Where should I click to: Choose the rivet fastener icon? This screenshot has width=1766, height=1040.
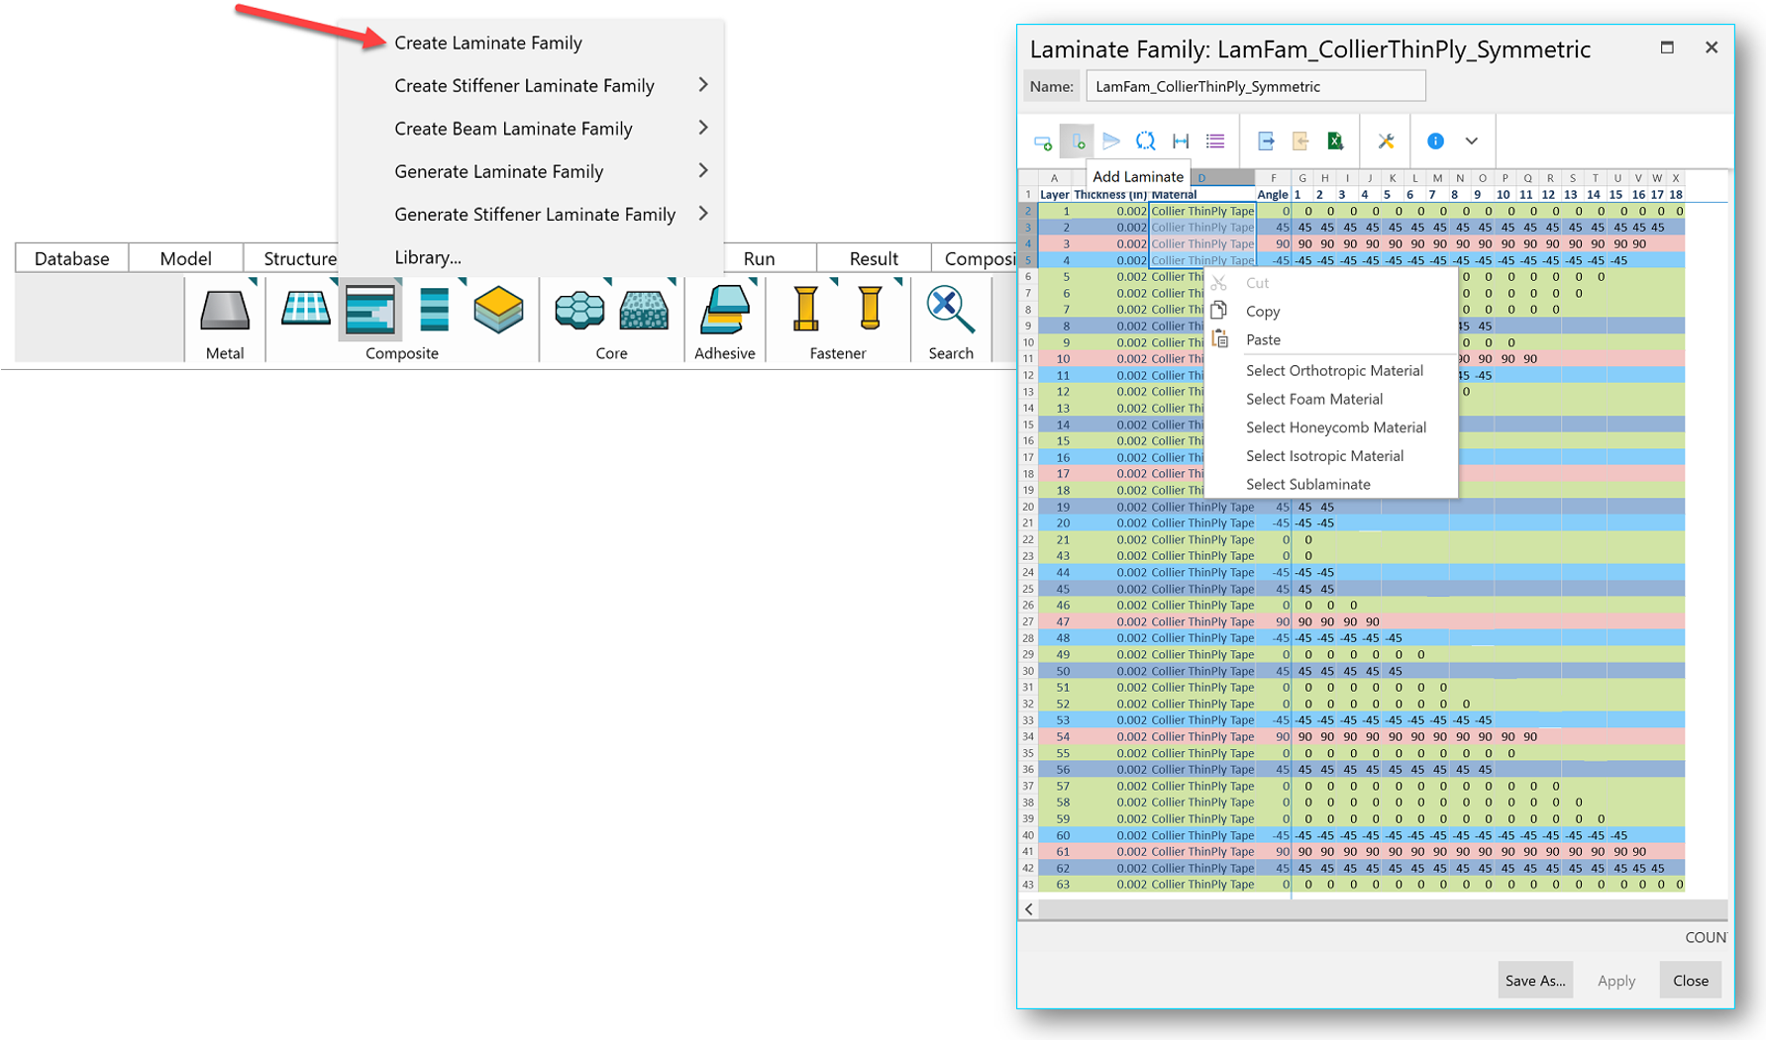point(870,309)
